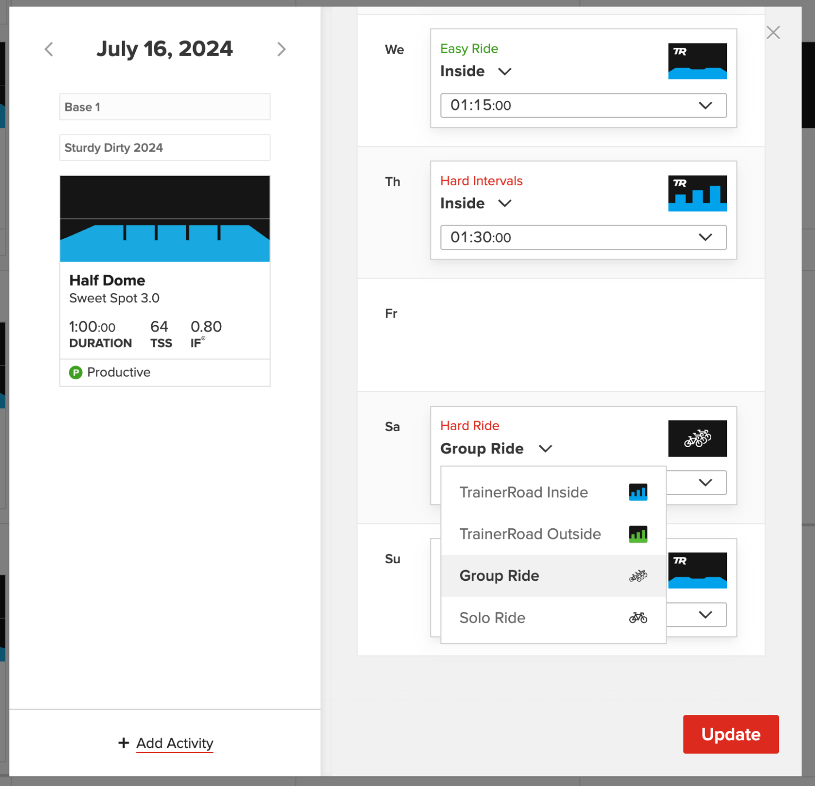Click the 0.80 IF value
The image size is (815, 786).
point(206,327)
